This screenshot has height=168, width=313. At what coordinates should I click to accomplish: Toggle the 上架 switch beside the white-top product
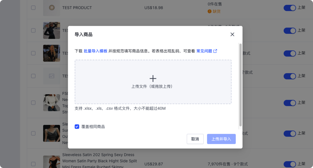click(x=290, y=103)
